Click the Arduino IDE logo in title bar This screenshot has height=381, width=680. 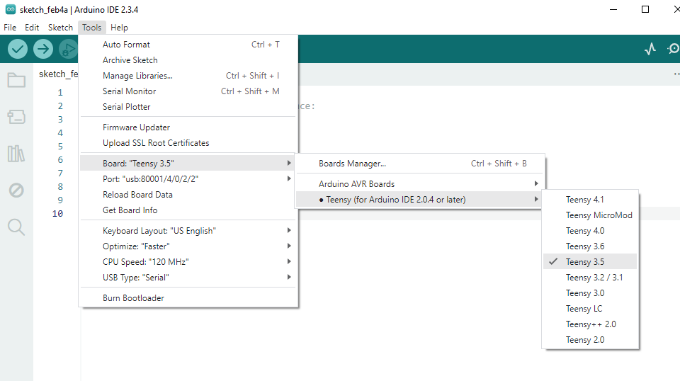[11, 9]
